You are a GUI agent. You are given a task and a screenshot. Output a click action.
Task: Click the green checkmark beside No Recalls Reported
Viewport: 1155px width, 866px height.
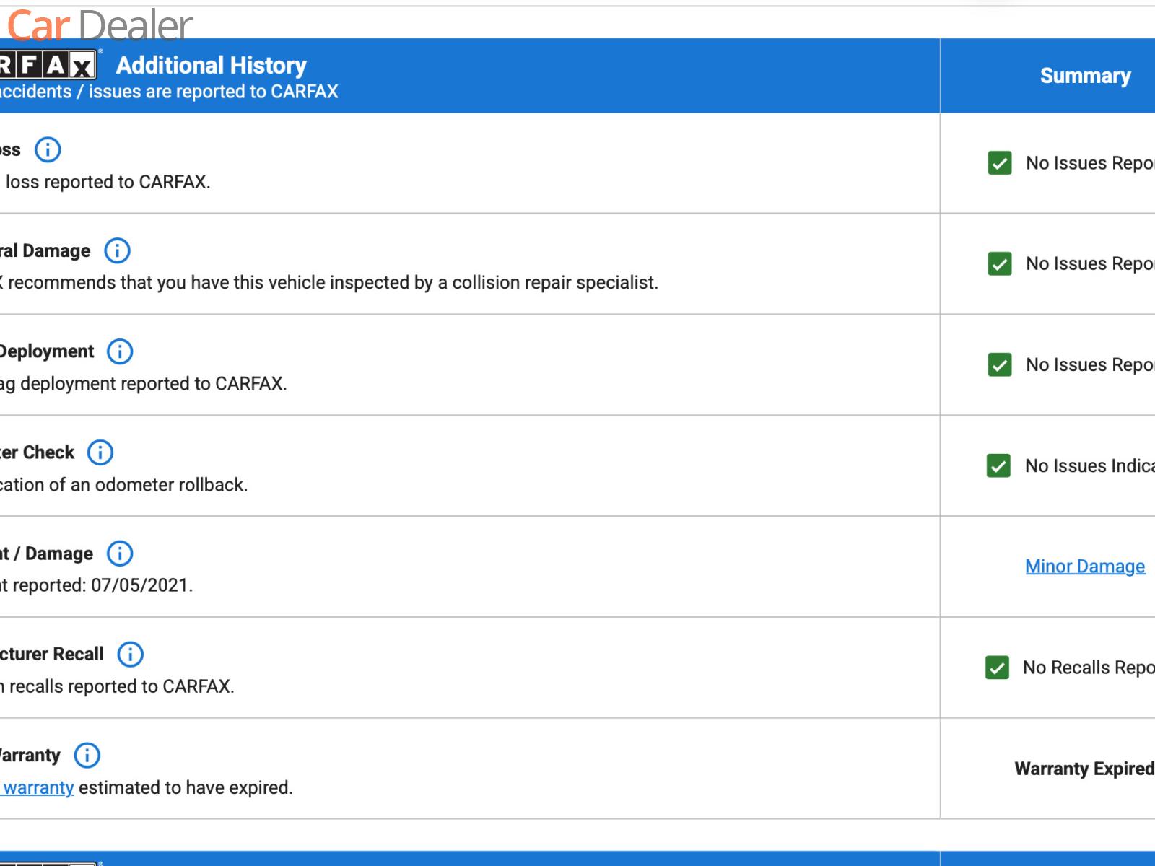[x=998, y=668]
